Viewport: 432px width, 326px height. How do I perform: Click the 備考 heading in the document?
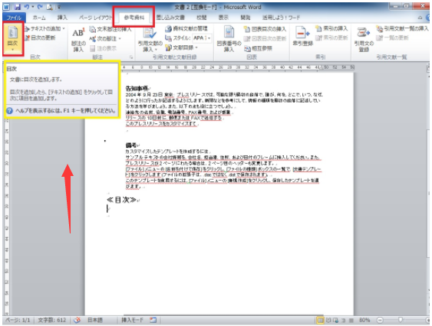coord(131,145)
